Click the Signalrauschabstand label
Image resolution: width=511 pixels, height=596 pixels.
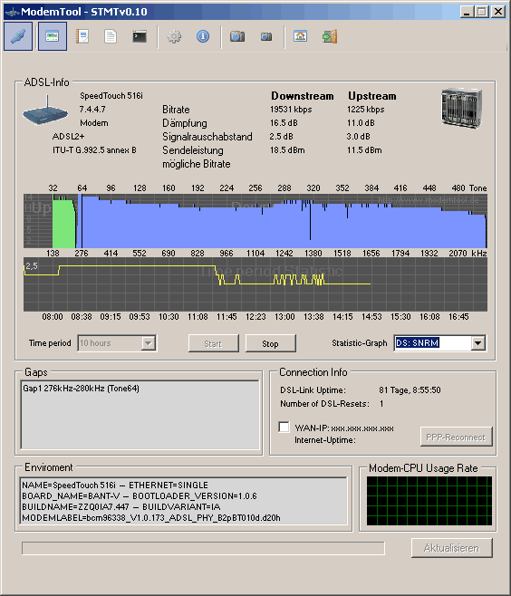point(207,137)
